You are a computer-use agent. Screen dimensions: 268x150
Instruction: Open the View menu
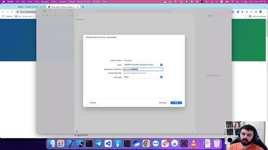point(30,2)
